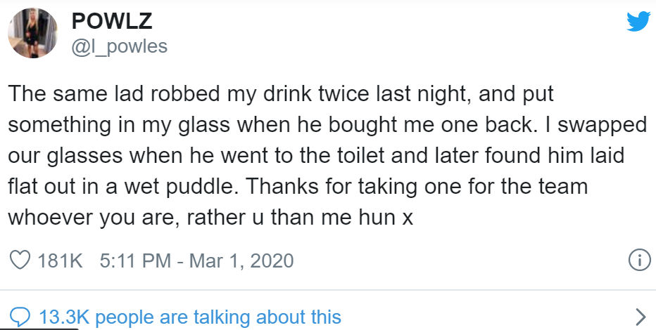Open the info icon about Twitter ads

(x=636, y=261)
